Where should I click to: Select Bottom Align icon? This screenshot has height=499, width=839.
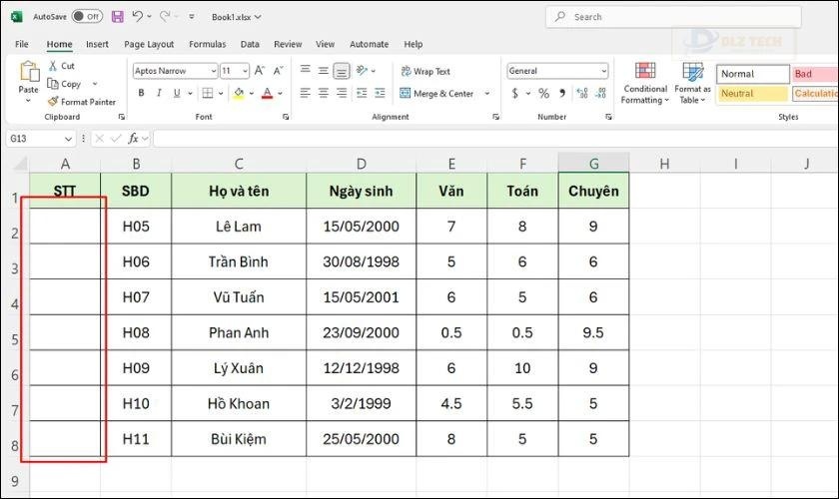point(342,71)
